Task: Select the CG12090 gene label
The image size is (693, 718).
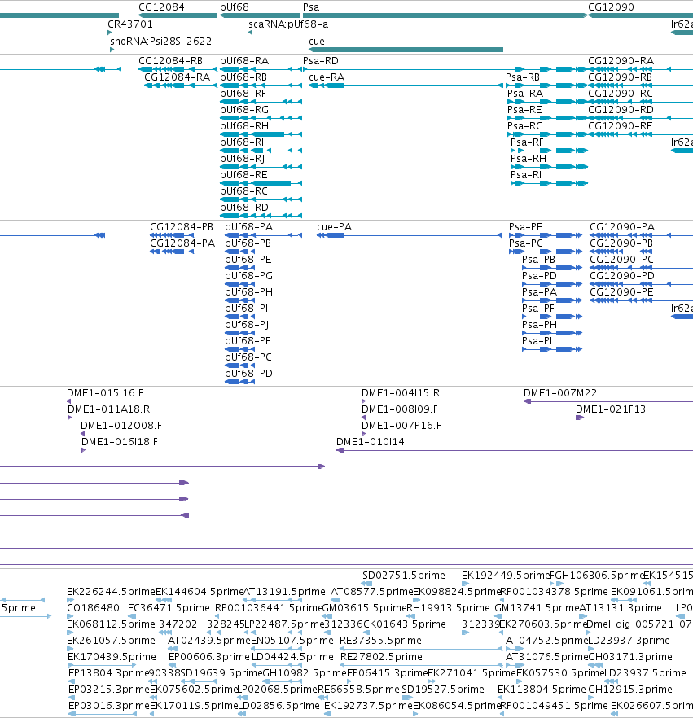Action: pyautogui.click(x=611, y=7)
